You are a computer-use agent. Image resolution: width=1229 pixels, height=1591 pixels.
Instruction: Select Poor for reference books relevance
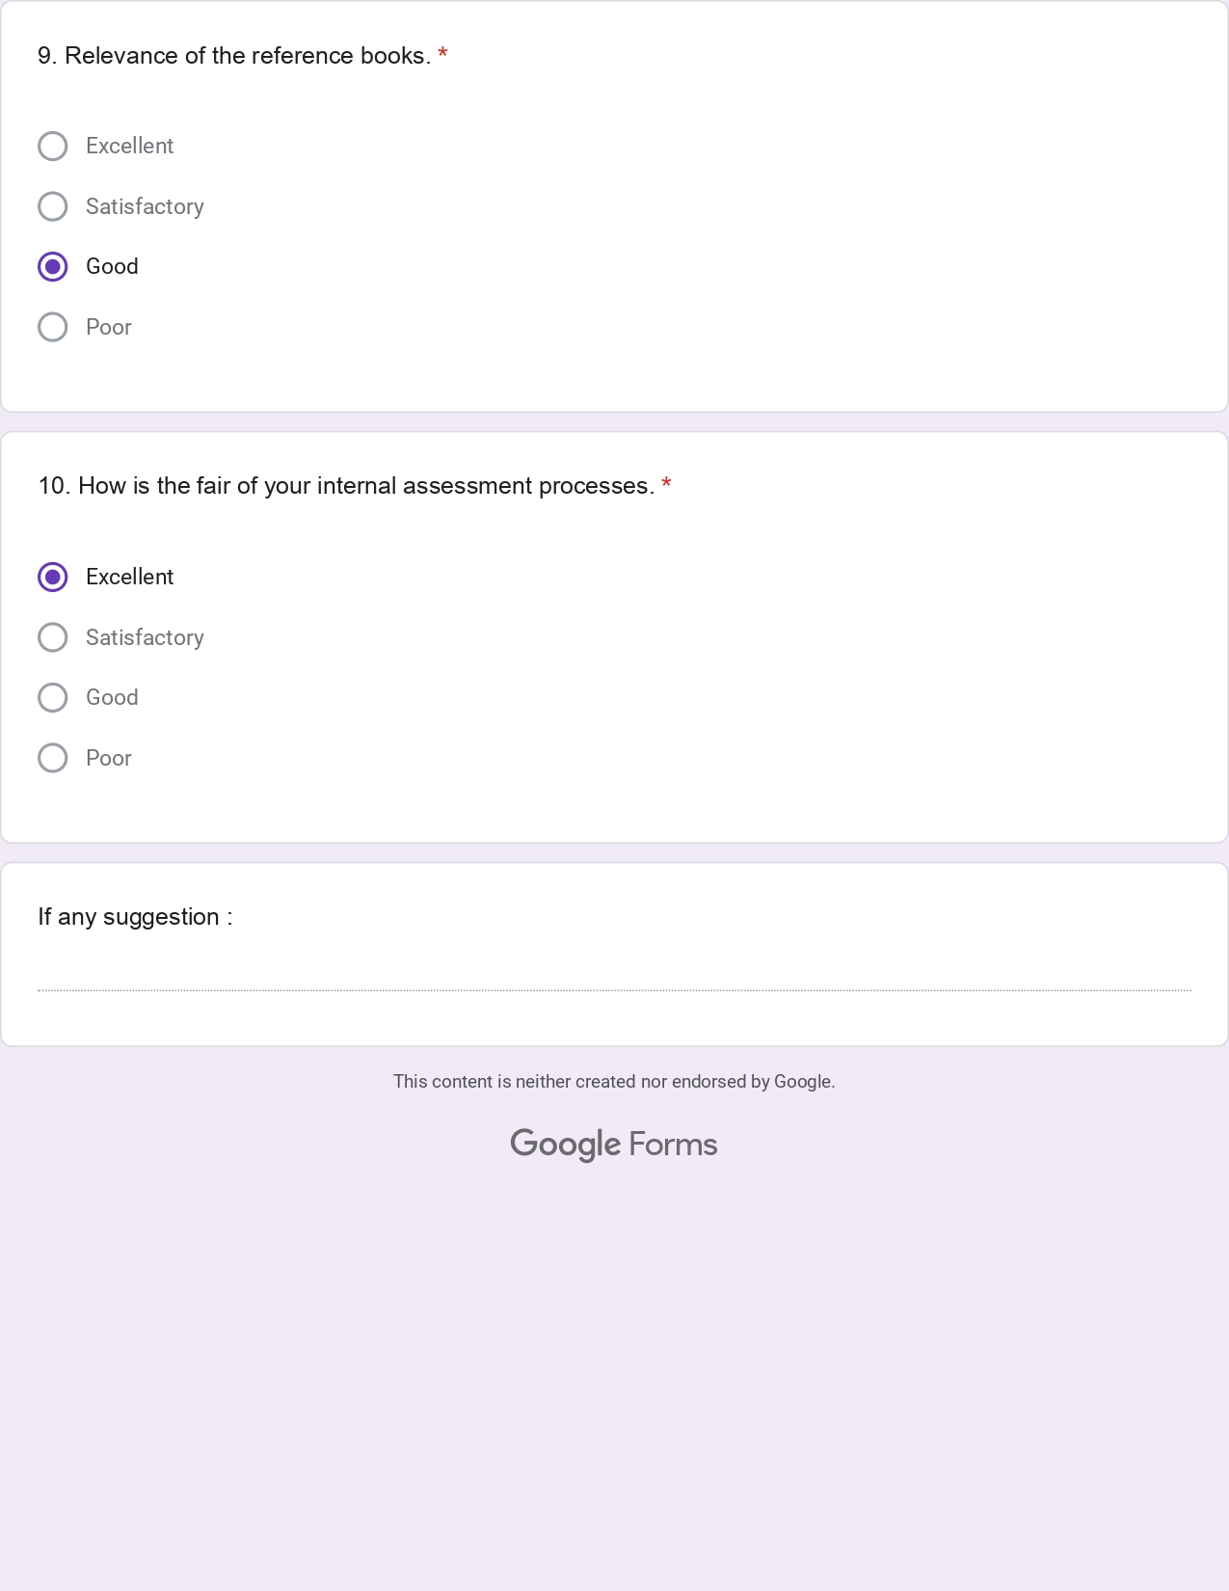pyautogui.click(x=53, y=327)
